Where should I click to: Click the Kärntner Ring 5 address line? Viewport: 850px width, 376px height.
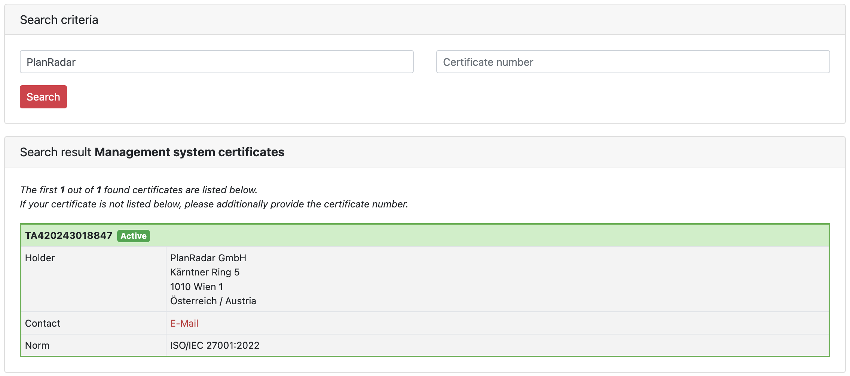pos(205,272)
